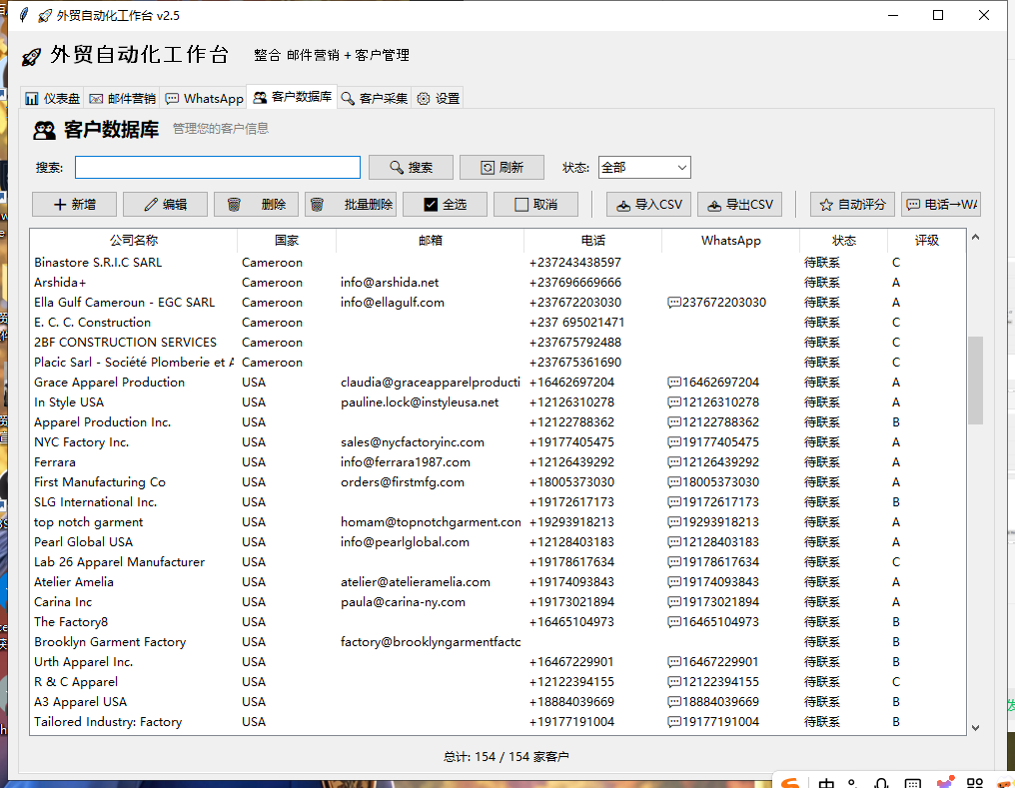The image size is (1015, 788).
Task: Click WhatsApp chat icon for 12126439292
Action: tap(674, 462)
